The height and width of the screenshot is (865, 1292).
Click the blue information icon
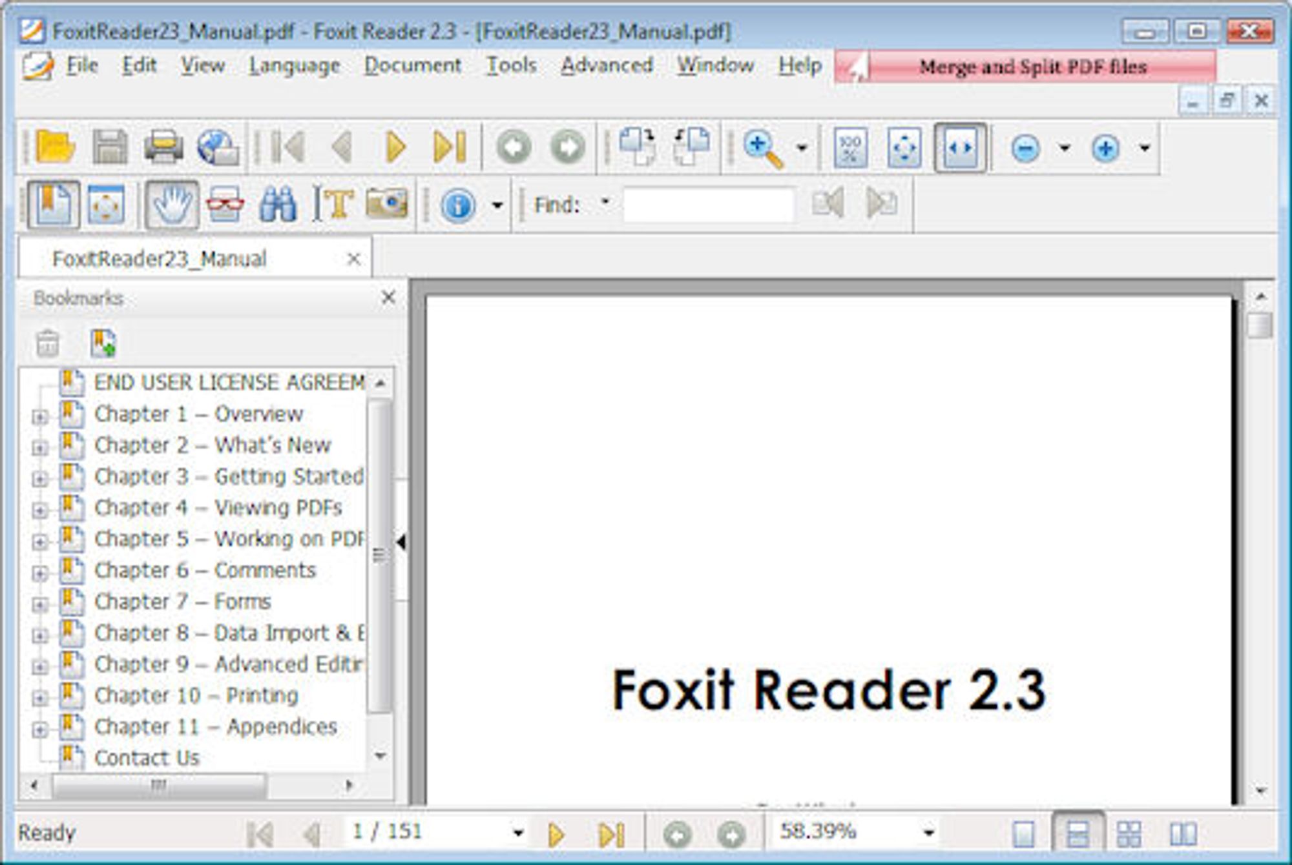[x=458, y=206]
